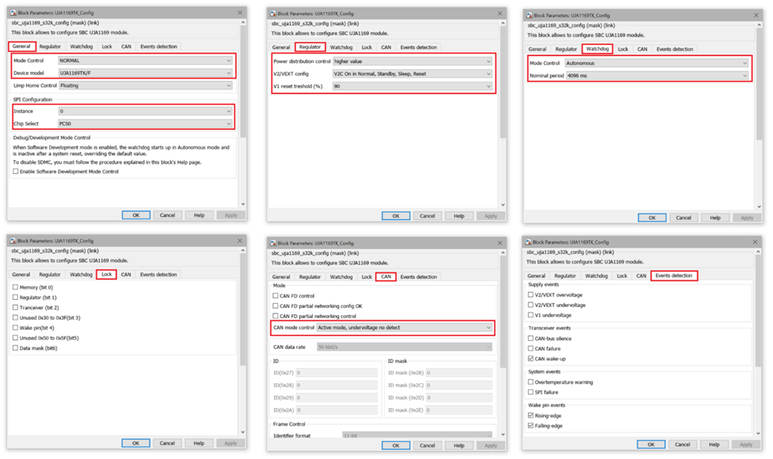Click Help in dialog with Nominal period
This screenshot has height=459, width=773.
pyautogui.click(x=715, y=218)
